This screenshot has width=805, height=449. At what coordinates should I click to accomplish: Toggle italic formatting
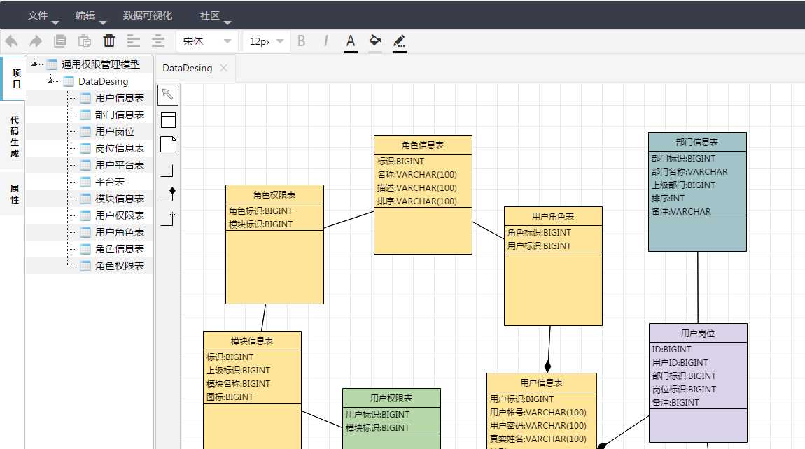coord(326,41)
